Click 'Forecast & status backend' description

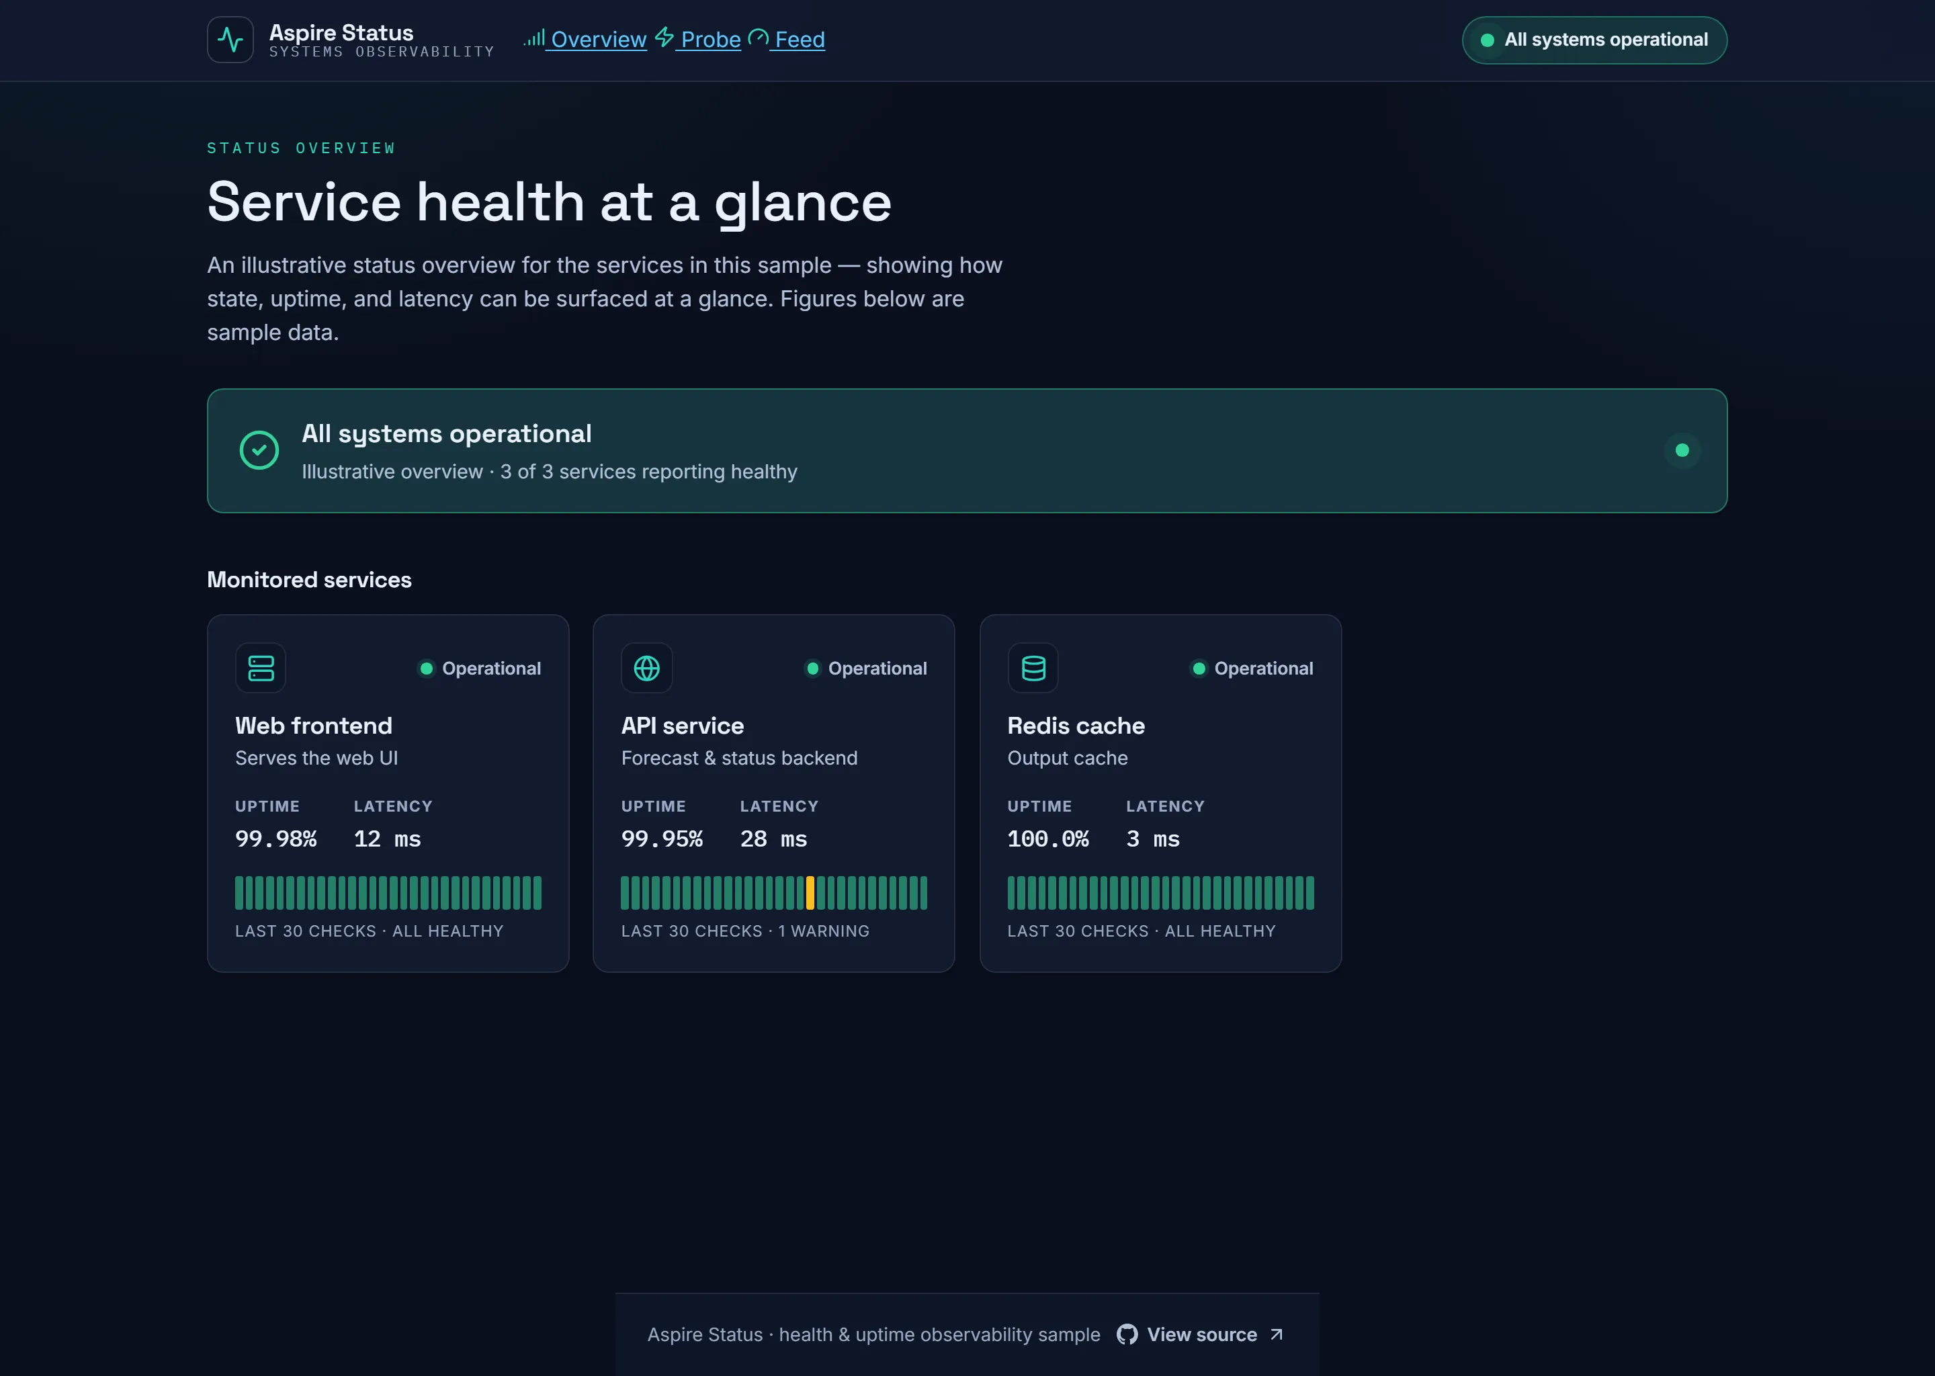(740, 759)
